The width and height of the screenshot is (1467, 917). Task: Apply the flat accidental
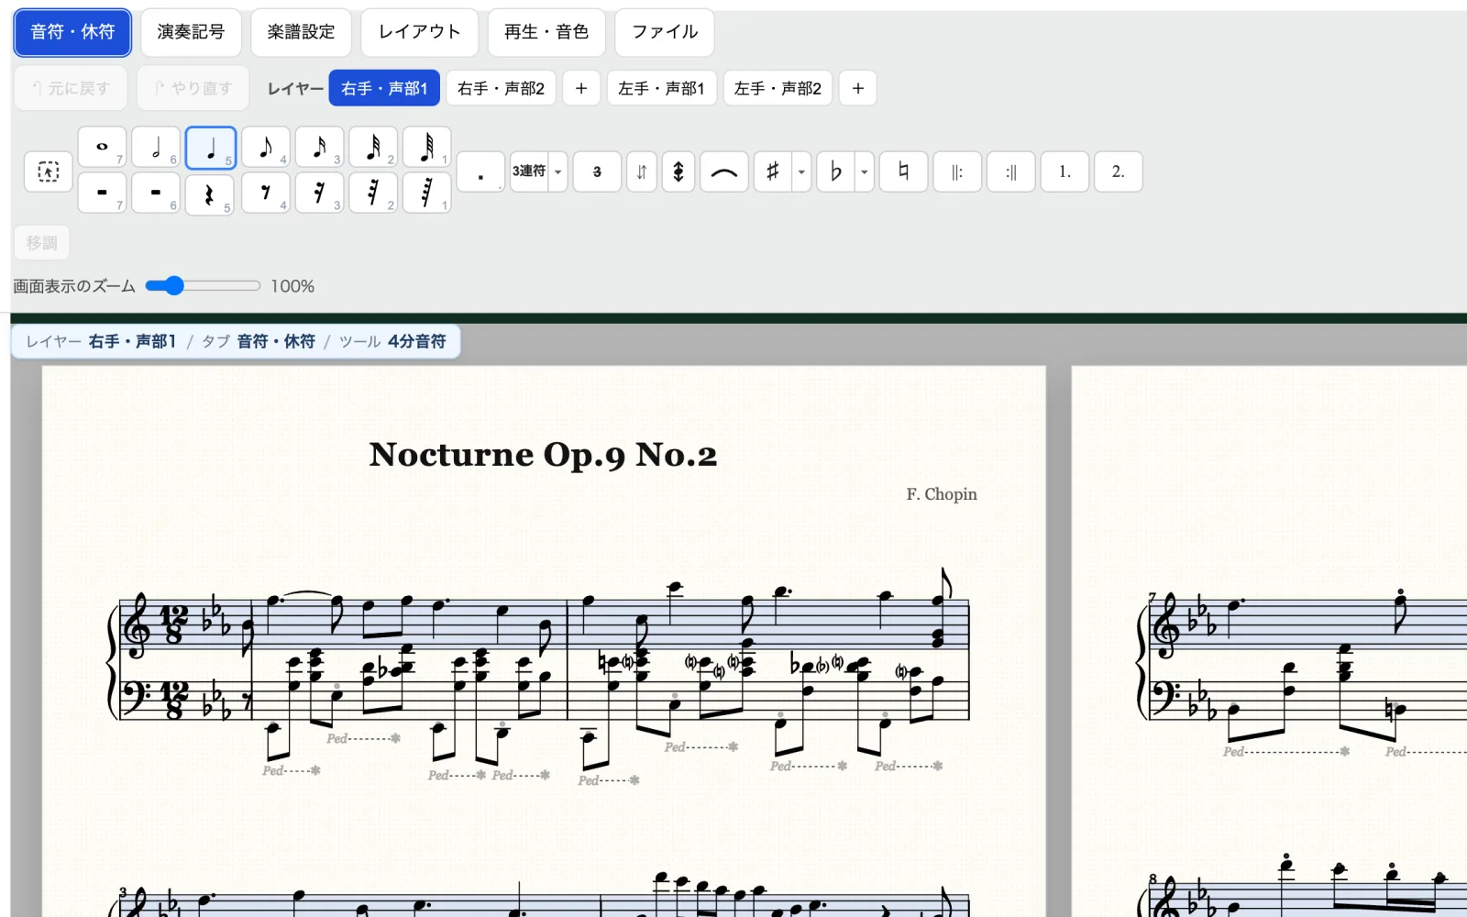pos(836,171)
